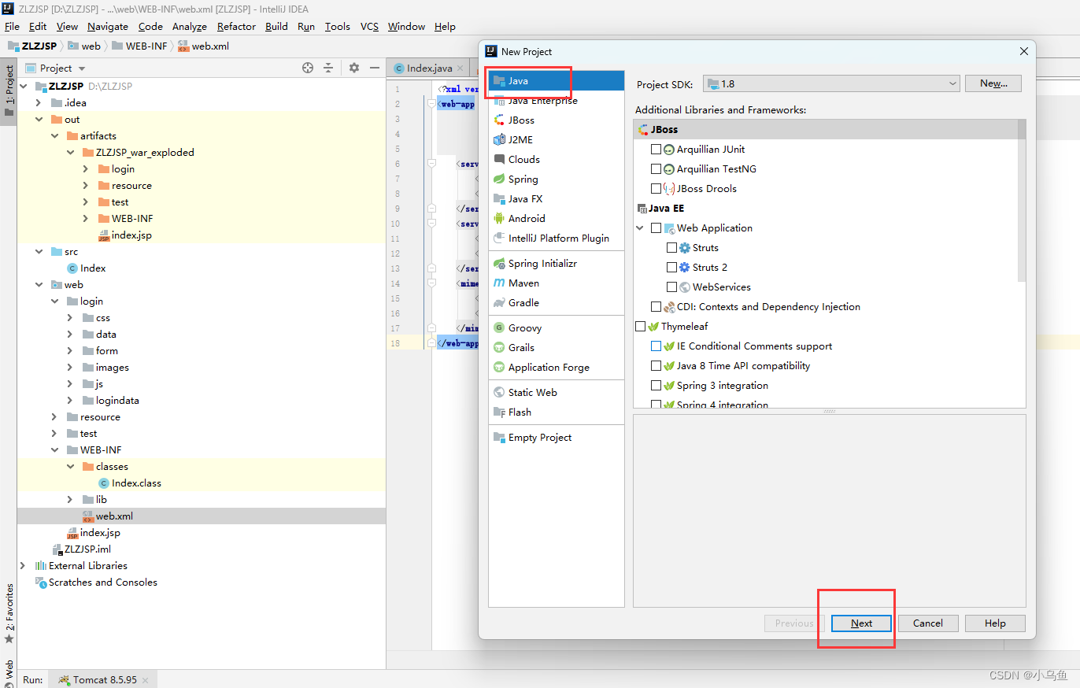Expand External Libraries node
This screenshot has width=1080, height=688.
[x=23, y=566]
